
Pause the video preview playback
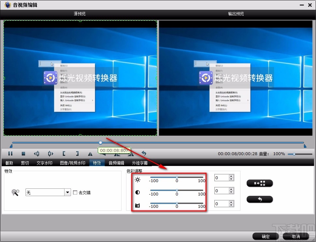tap(10, 153)
